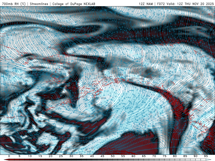Click the right arrow end of color bar

tap(209, 160)
